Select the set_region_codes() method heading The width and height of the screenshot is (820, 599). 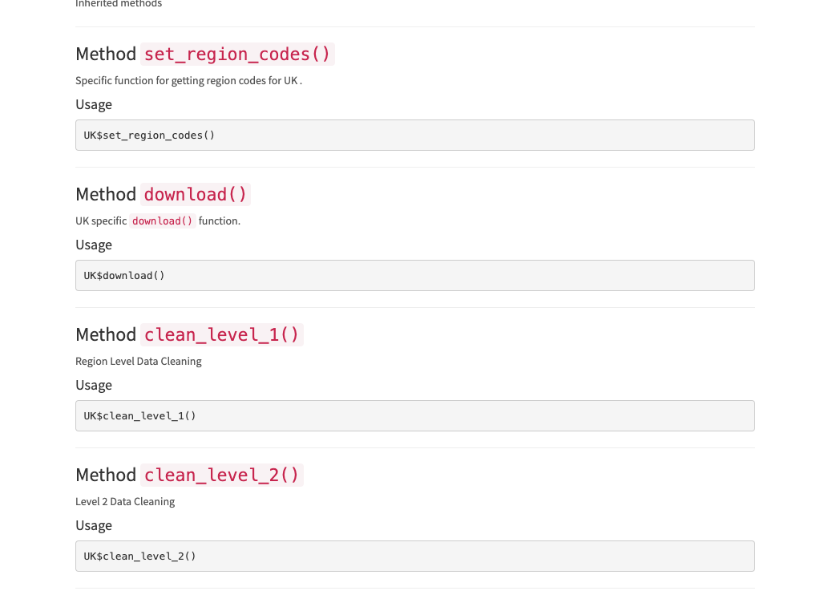[x=237, y=54]
